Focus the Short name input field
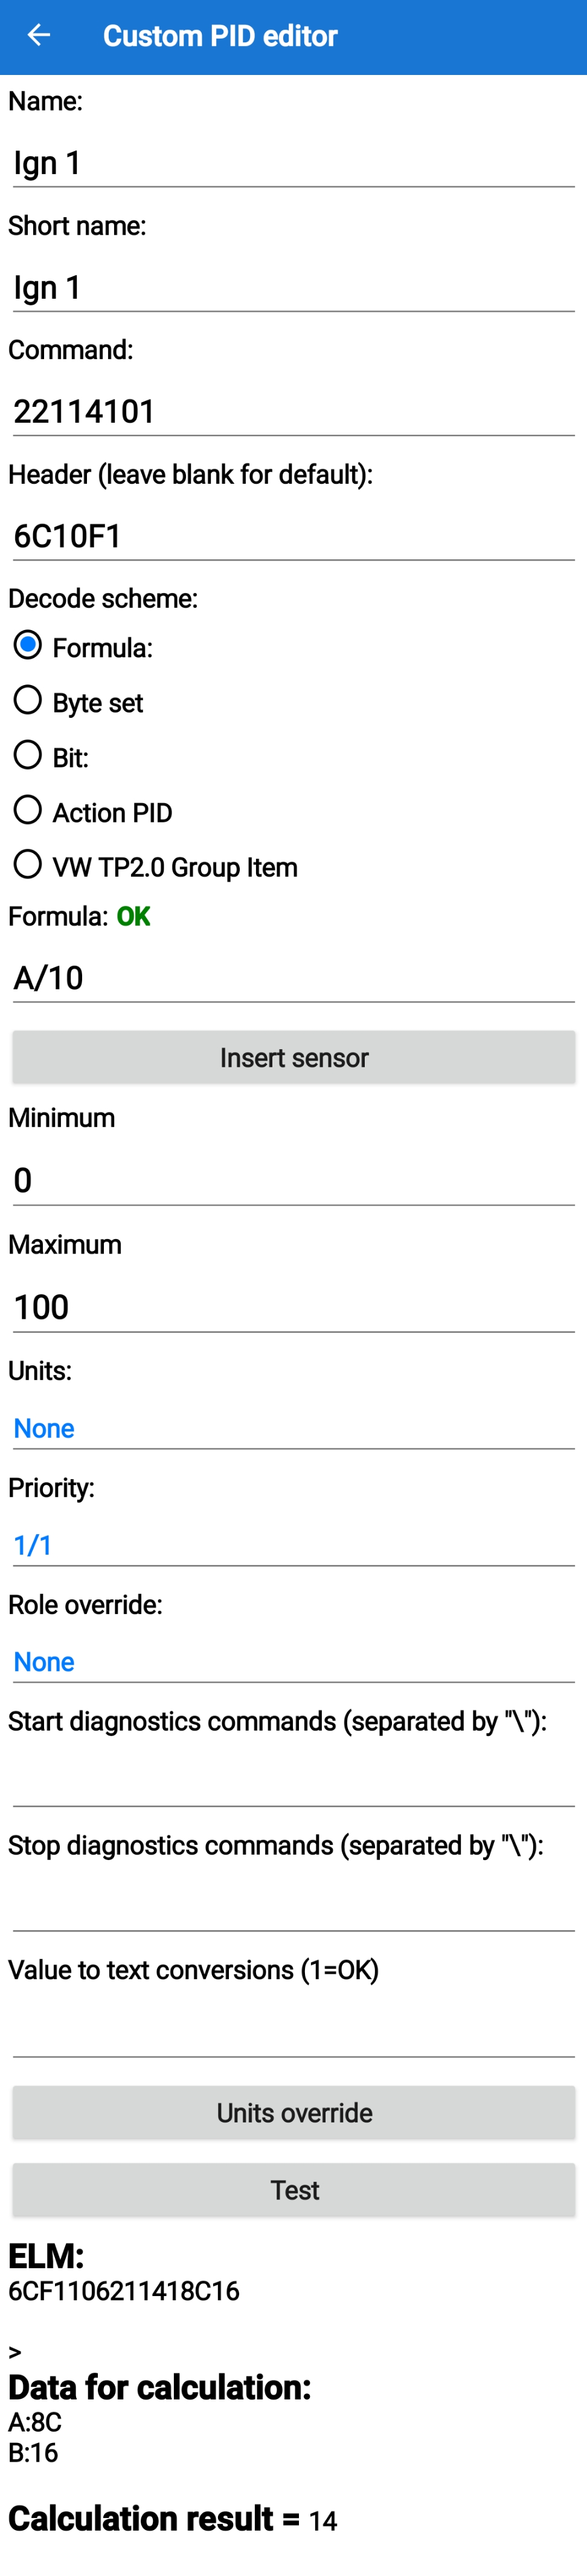 point(293,288)
